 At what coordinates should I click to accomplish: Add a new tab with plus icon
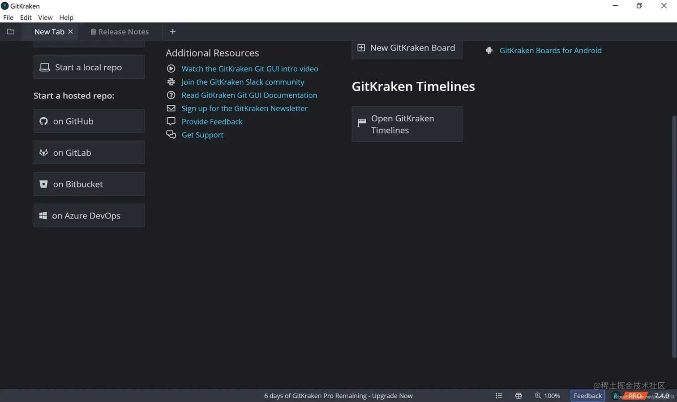click(x=173, y=31)
